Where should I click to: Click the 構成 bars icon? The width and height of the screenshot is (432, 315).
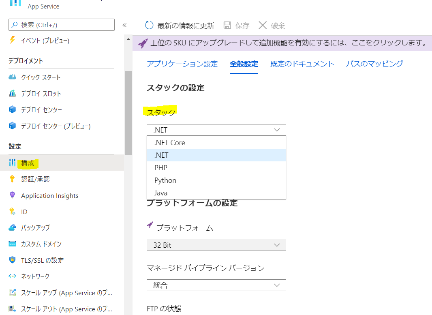[x=13, y=163]
